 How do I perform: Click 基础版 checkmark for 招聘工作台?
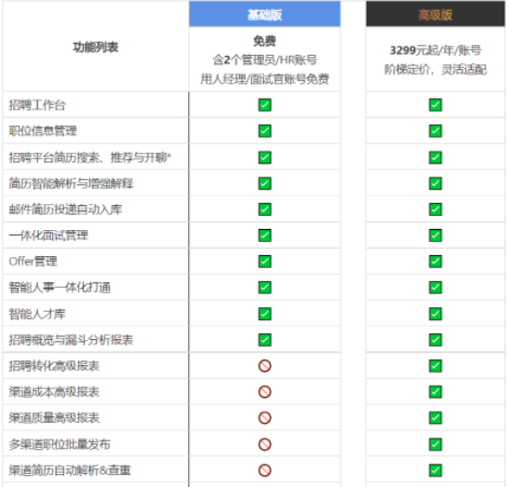tap(264, 105)
